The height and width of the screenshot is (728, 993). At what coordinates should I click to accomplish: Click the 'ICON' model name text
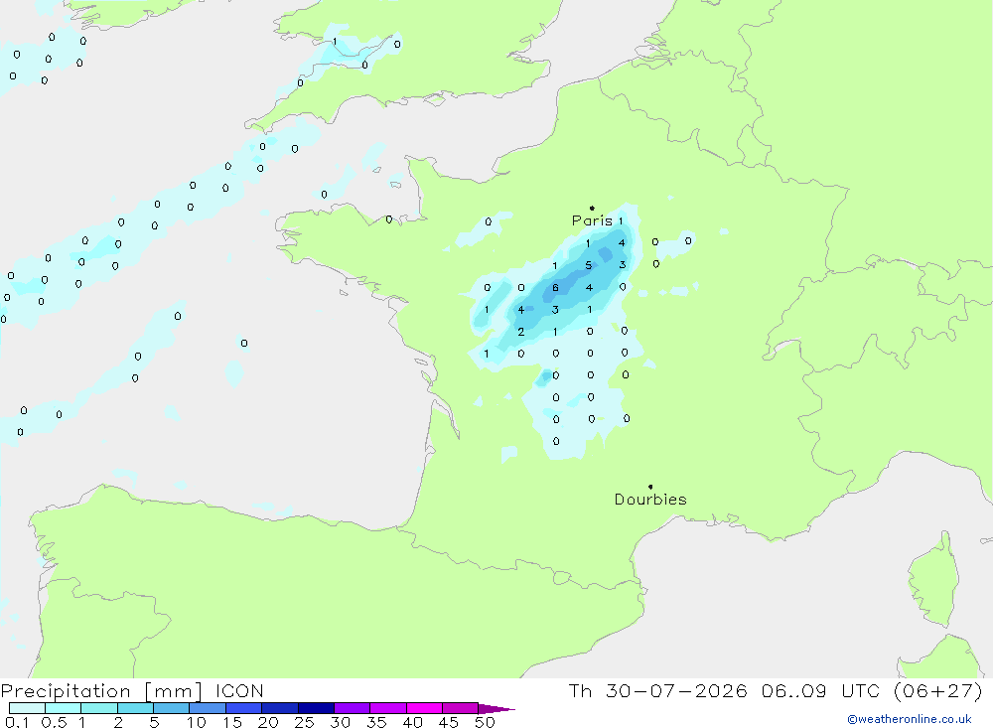239,690
